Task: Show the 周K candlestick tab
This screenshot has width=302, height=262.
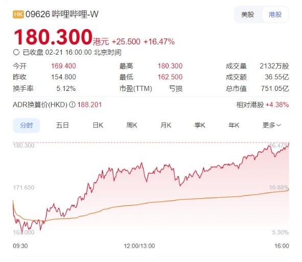Action: click(132, 125)
